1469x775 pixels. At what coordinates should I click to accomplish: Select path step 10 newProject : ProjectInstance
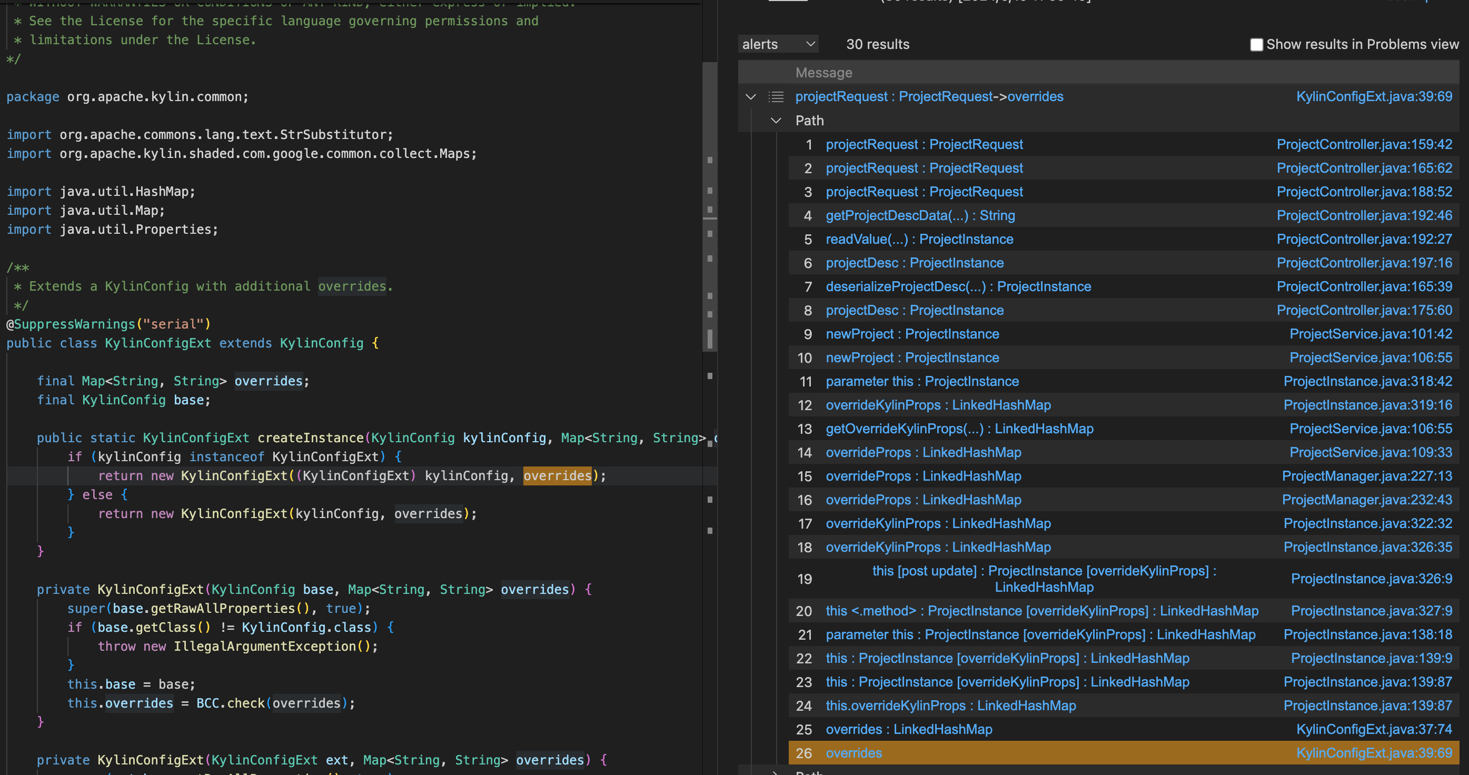pyautogui.click(x=912, y=357)
